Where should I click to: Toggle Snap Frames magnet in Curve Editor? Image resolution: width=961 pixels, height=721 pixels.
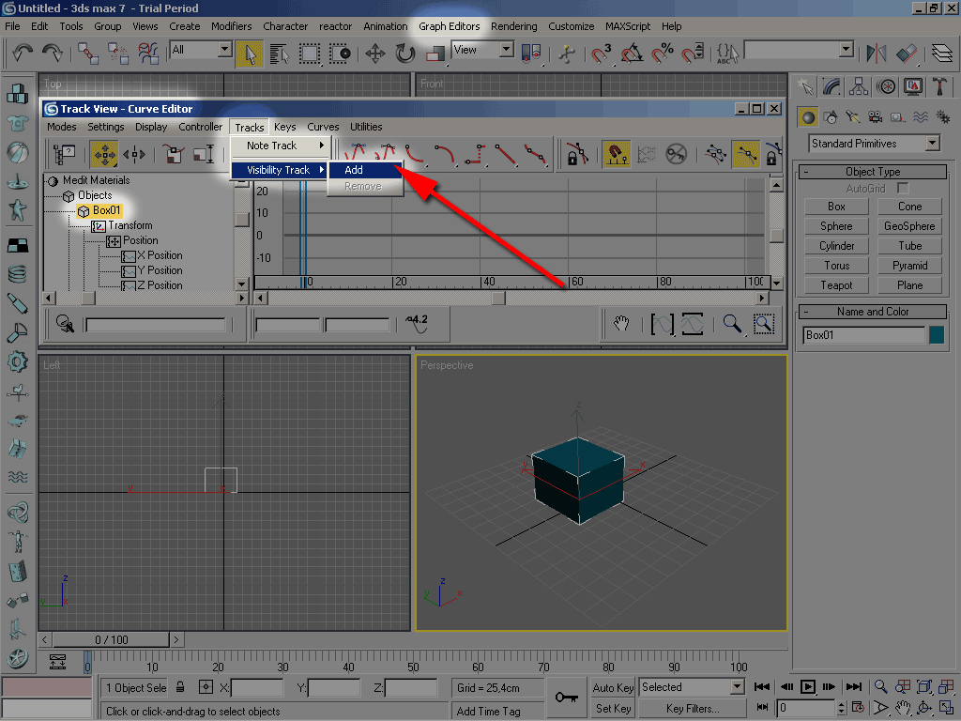[616, 154]
